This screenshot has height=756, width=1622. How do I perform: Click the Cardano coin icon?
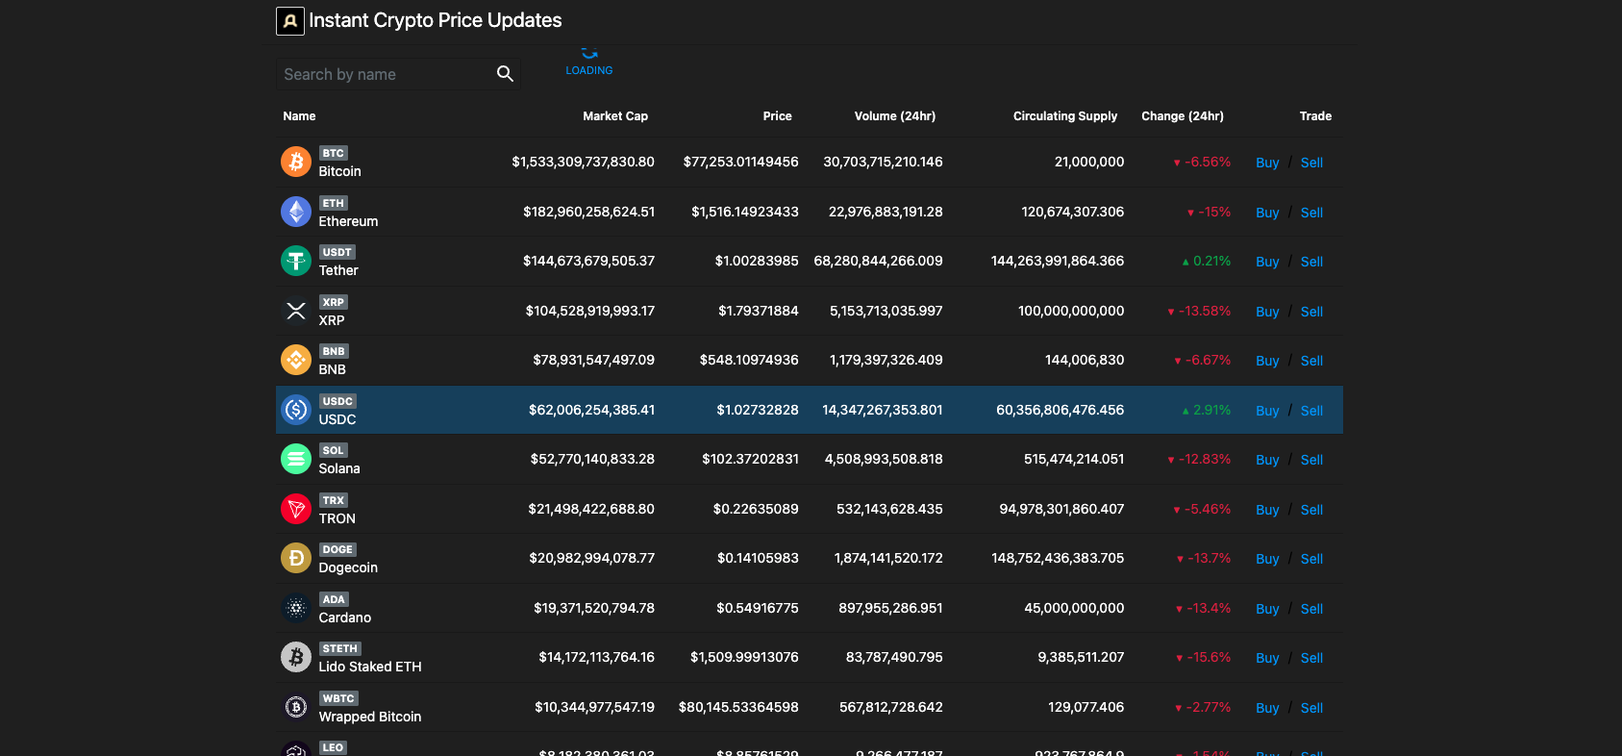click(296, 608)
